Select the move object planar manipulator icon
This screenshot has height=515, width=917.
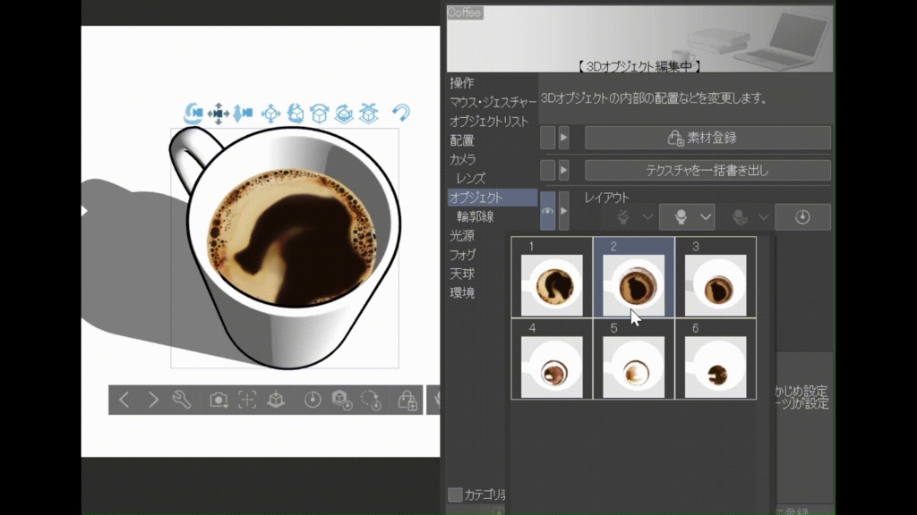270,113
